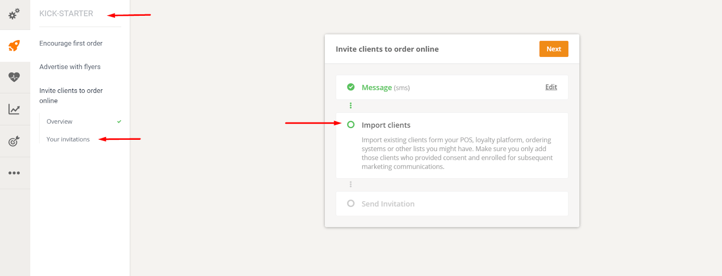Screen dimensions: 722x276
Task: Click the Edit link for Message
Action: [551, 87]
